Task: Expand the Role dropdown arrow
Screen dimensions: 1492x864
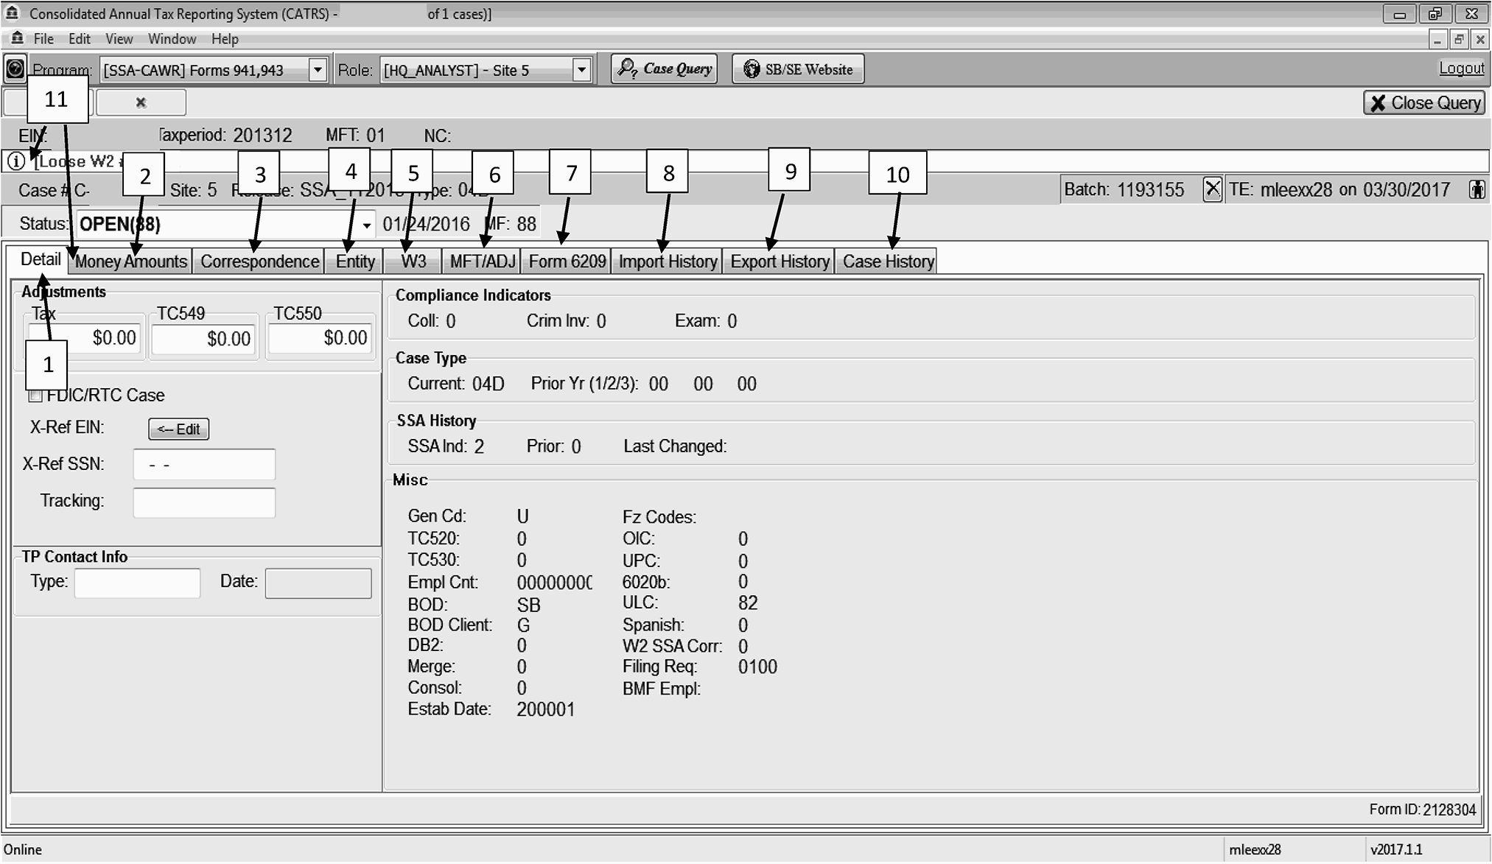Action: click(581, 70)
